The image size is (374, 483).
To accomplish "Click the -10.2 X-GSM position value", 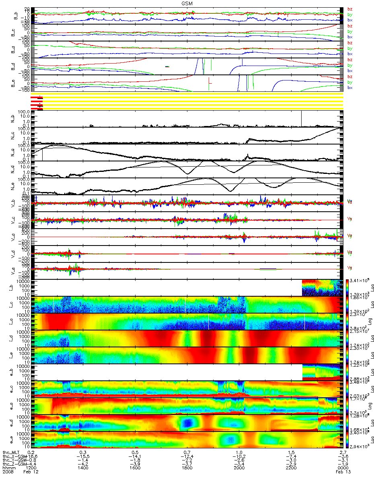I will [x=239, y=457].
